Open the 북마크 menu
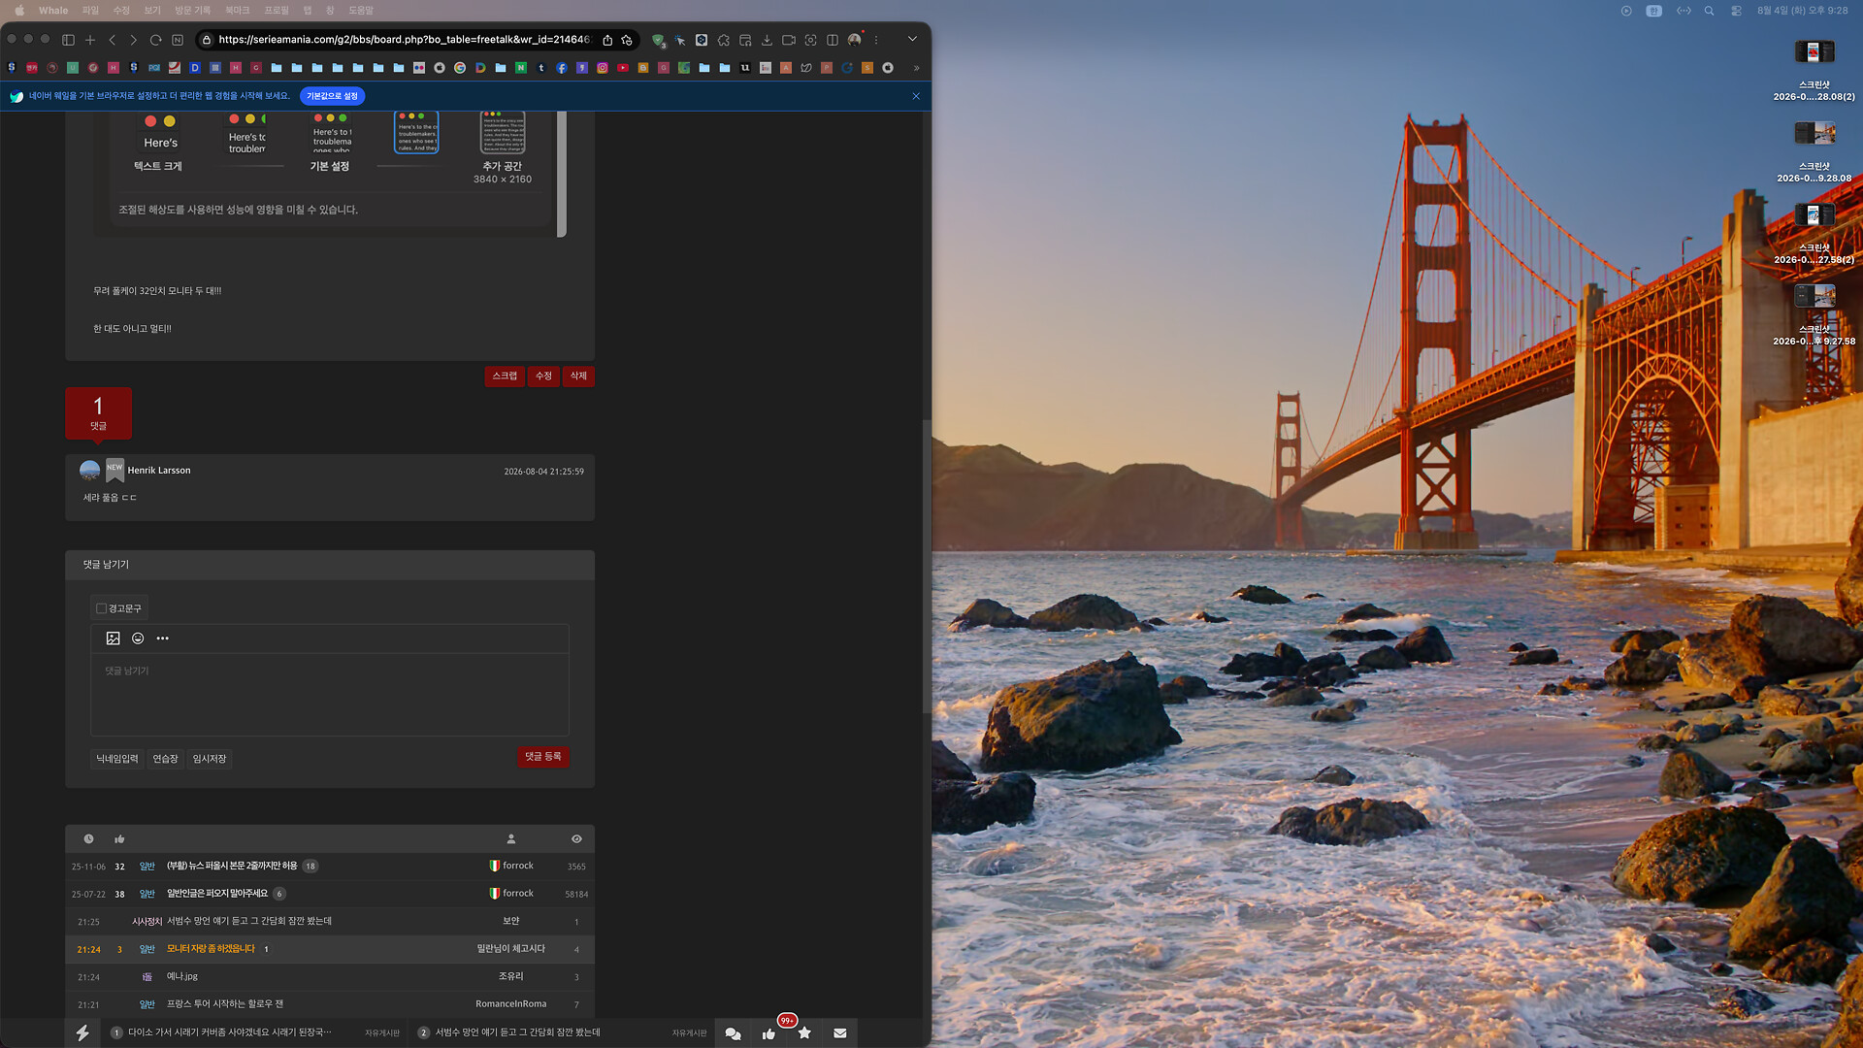The height and width of the screenshot is (1048, 1863). [238, 11]
